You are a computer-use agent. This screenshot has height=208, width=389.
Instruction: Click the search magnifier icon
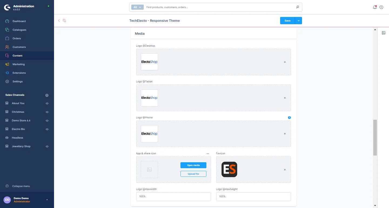pyautogui.click(x=297, y=7)
